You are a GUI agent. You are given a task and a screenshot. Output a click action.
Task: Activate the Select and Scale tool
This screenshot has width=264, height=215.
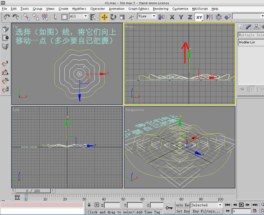pos(122,17)
